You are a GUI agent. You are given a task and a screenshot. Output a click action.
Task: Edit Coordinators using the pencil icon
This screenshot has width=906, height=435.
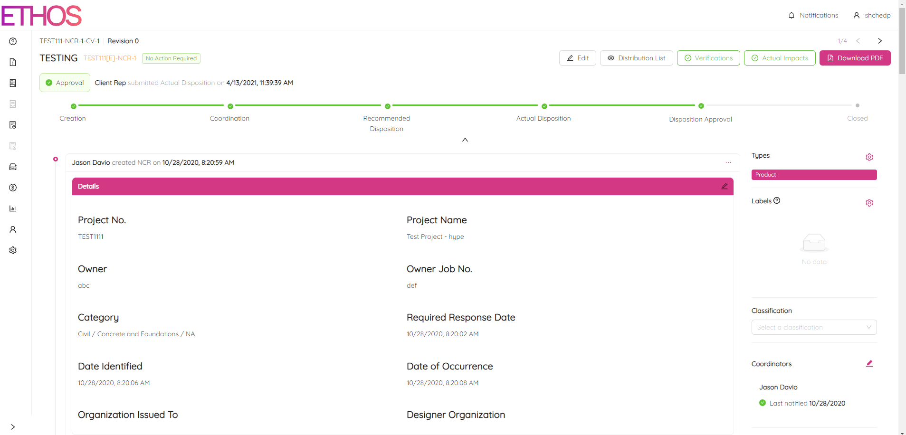click(869, 364)
